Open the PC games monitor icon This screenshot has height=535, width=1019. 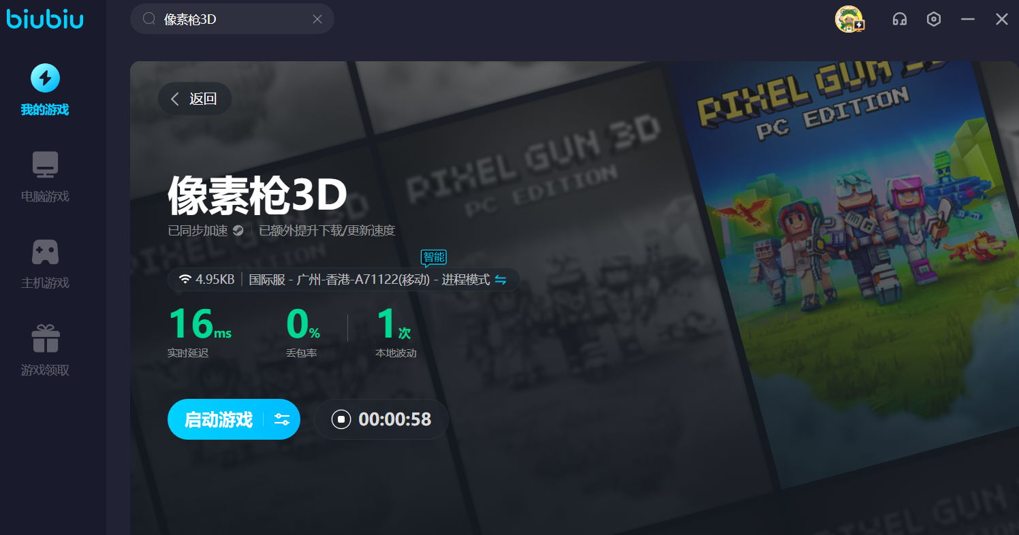(45, 165)
